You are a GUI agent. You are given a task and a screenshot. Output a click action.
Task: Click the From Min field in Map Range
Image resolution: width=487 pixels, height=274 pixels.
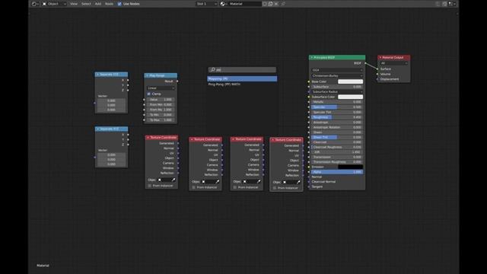click(x=161, y=105)
